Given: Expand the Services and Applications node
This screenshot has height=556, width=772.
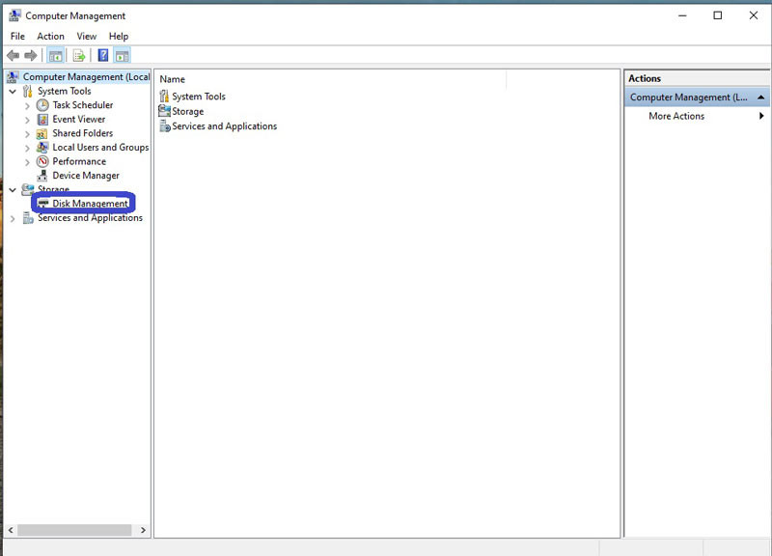Looking at the screenshot, I should 13,219.
